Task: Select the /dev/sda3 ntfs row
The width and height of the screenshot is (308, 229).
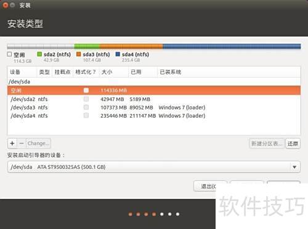Action: coord(154,107)
